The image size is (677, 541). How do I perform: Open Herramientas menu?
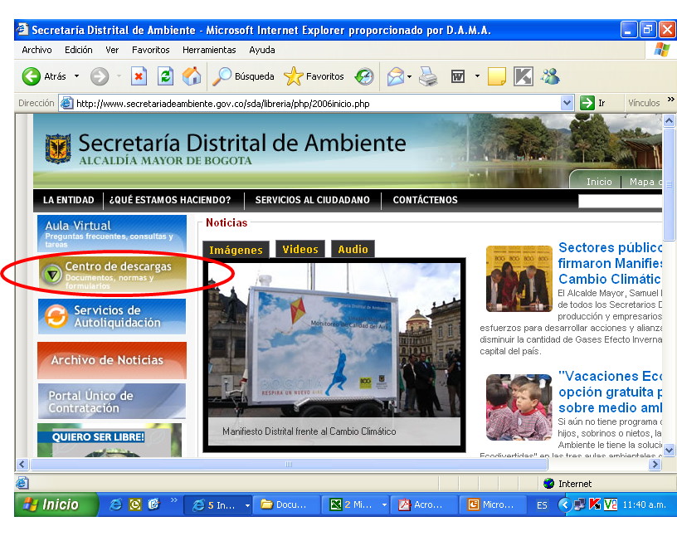pyautogui.click(x=209, y=50)
